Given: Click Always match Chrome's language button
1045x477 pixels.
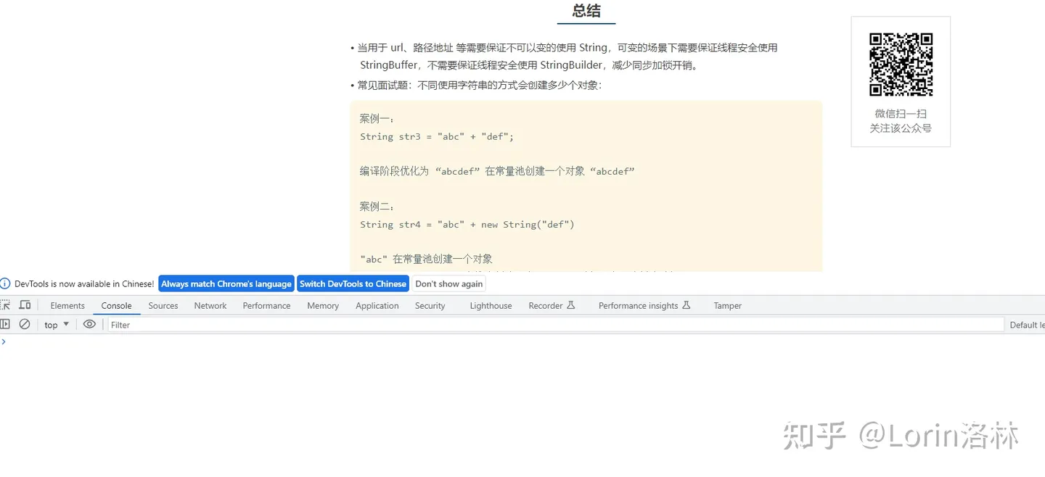Looking at the screenshot, I should (x=226, y=283).
